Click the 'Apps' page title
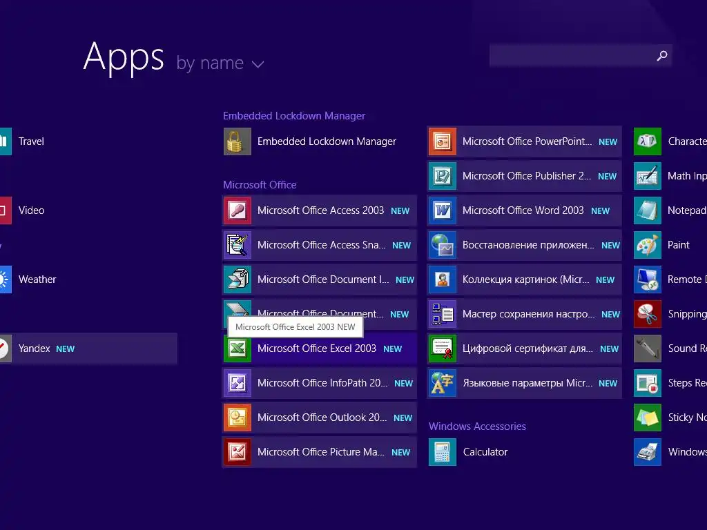This screenshot has width=707, height=530. (x=124, y=58)
